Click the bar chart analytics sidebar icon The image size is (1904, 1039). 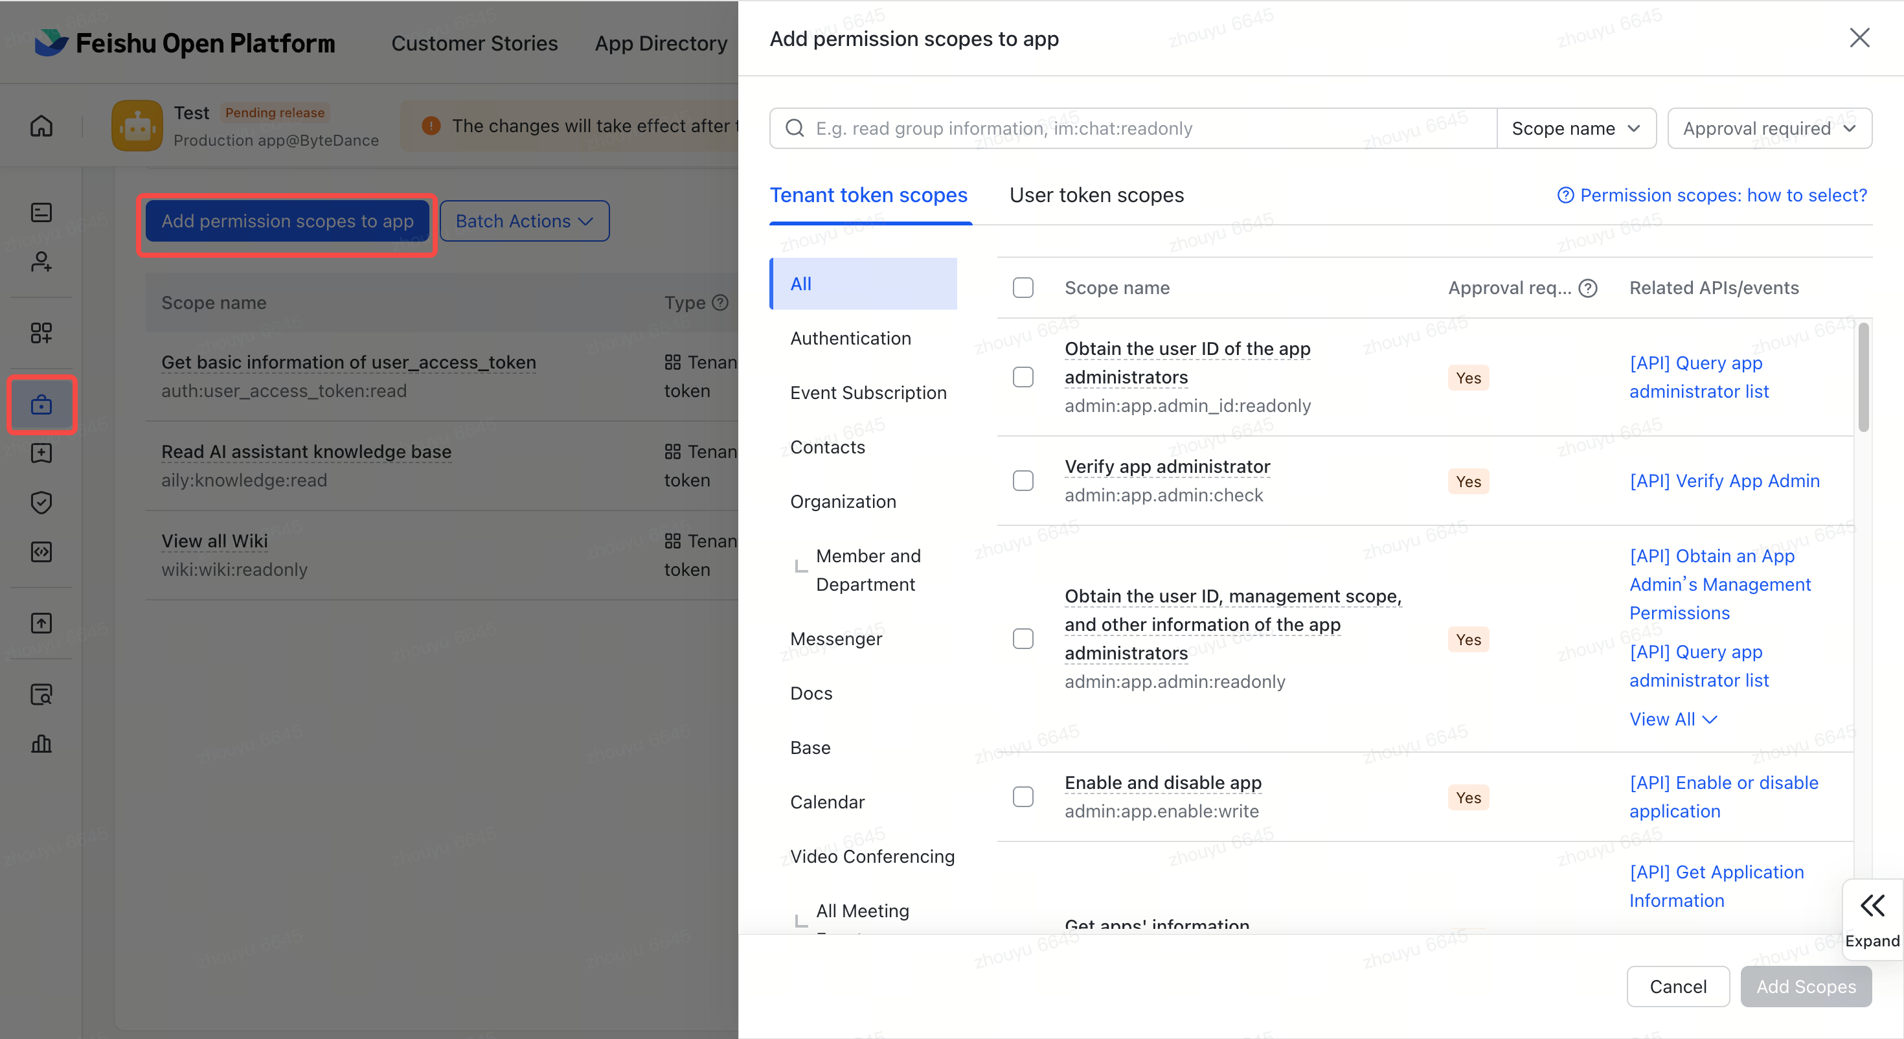41,743
